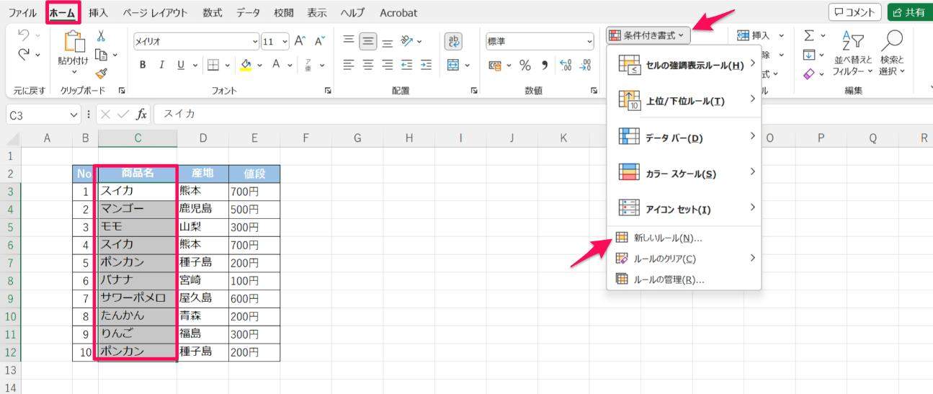933x394 pixels.
Task: Click the Borders icon
Action: click(213, 65)
